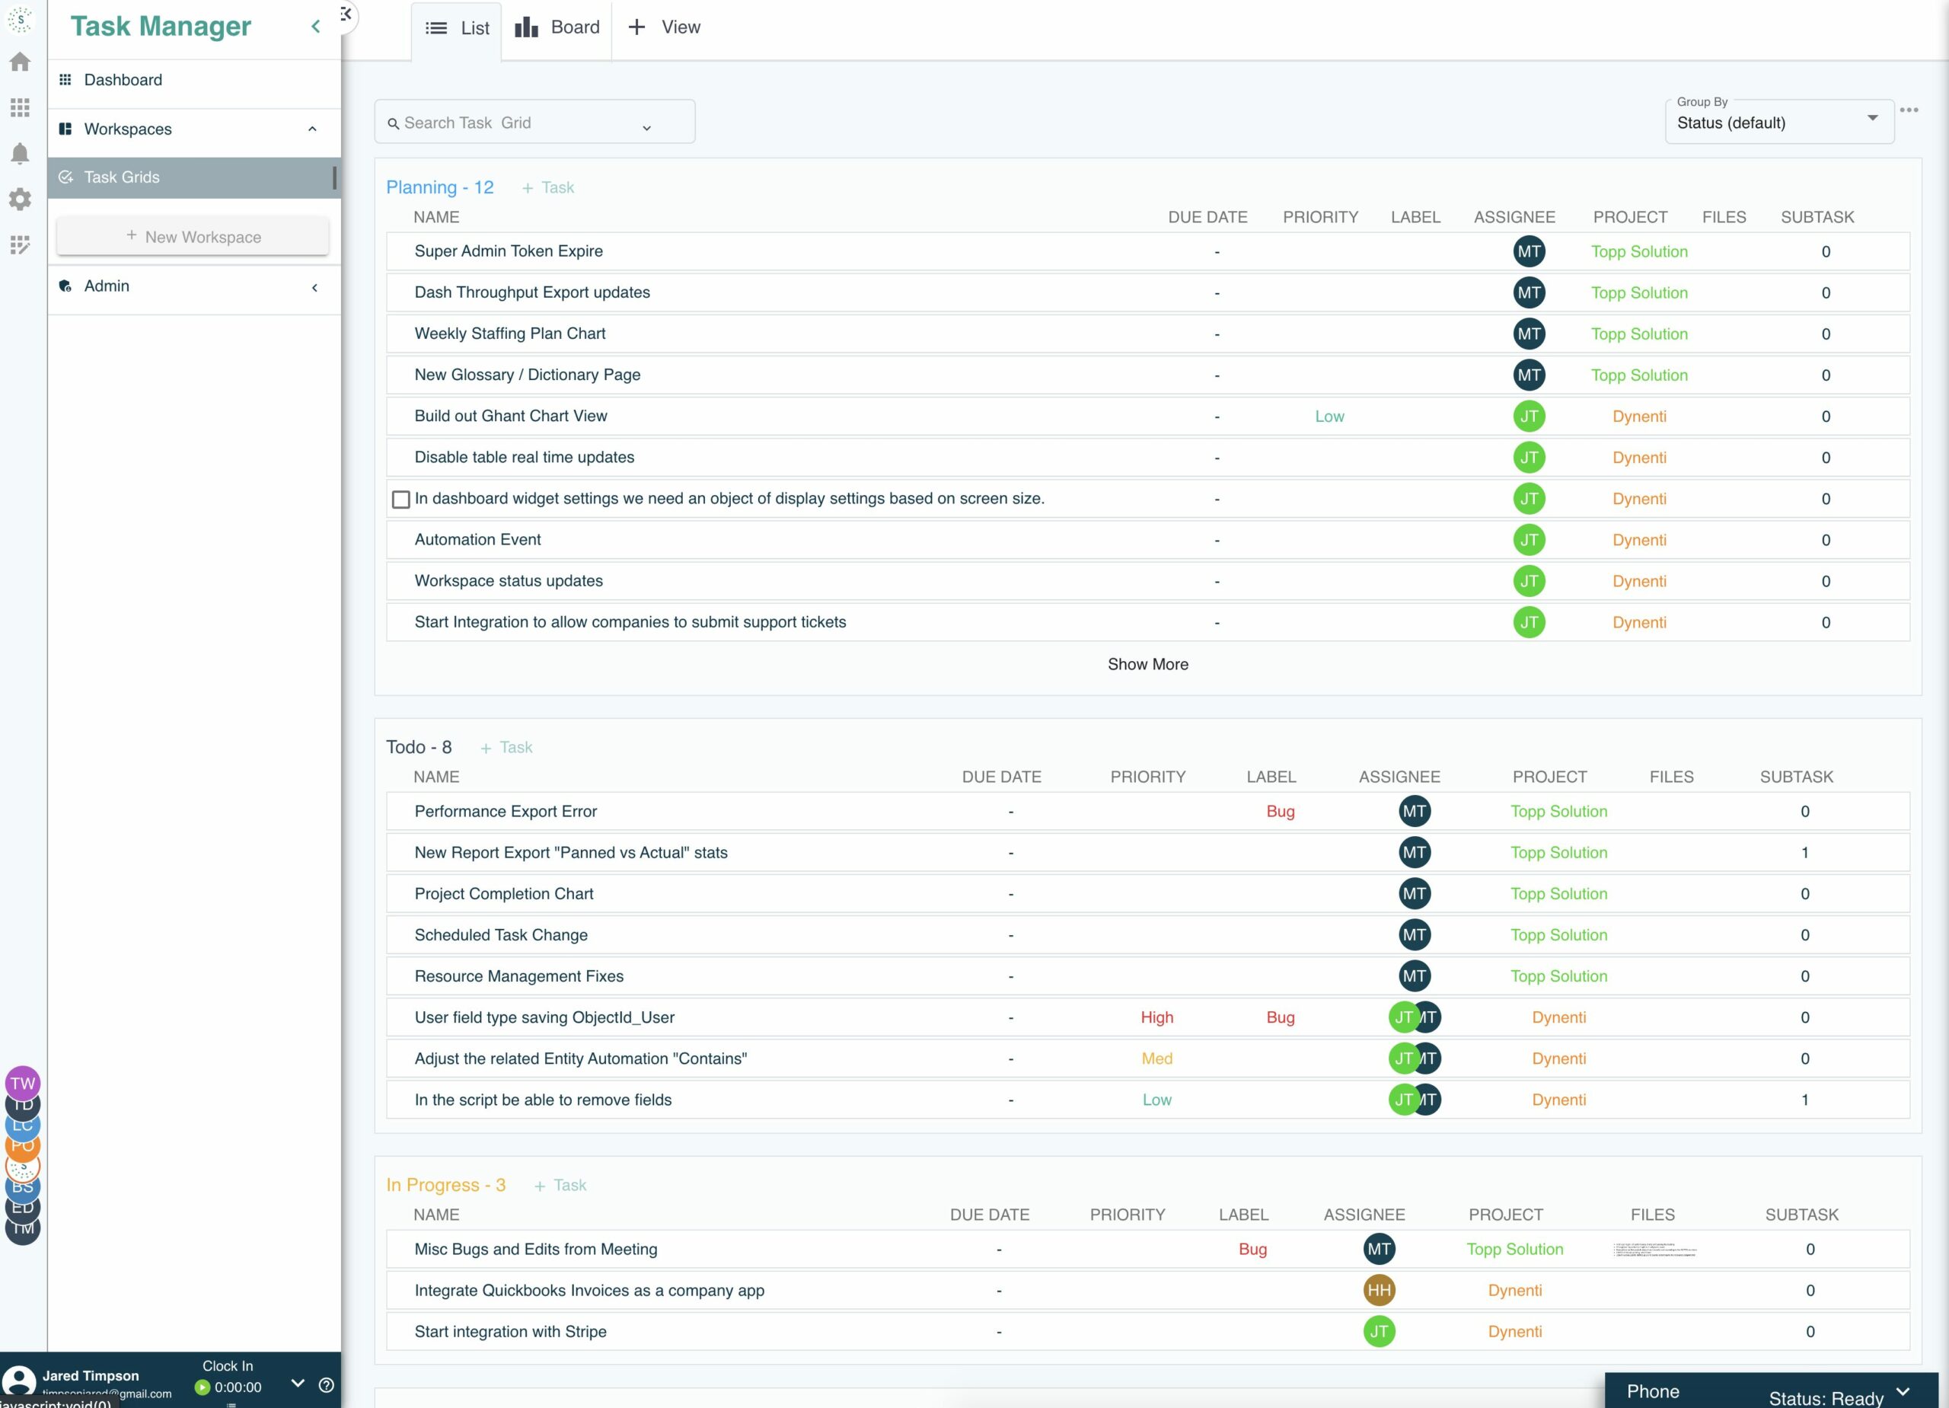Open the Admin sidebar item

pos(194,286)
